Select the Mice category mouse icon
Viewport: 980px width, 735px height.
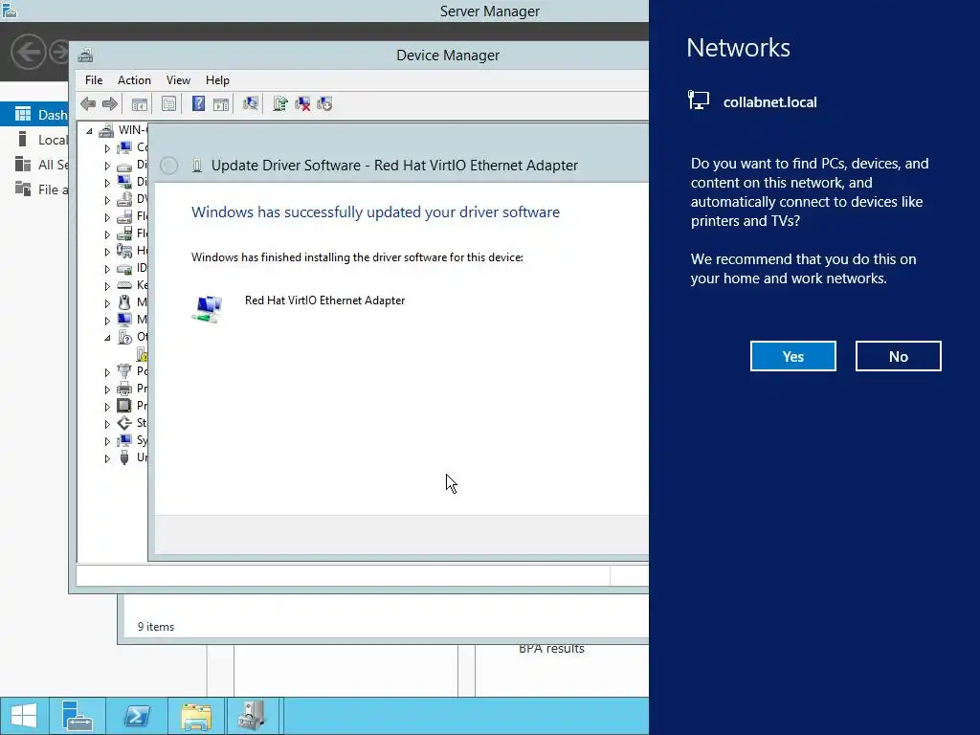click(x=124, y=302)
